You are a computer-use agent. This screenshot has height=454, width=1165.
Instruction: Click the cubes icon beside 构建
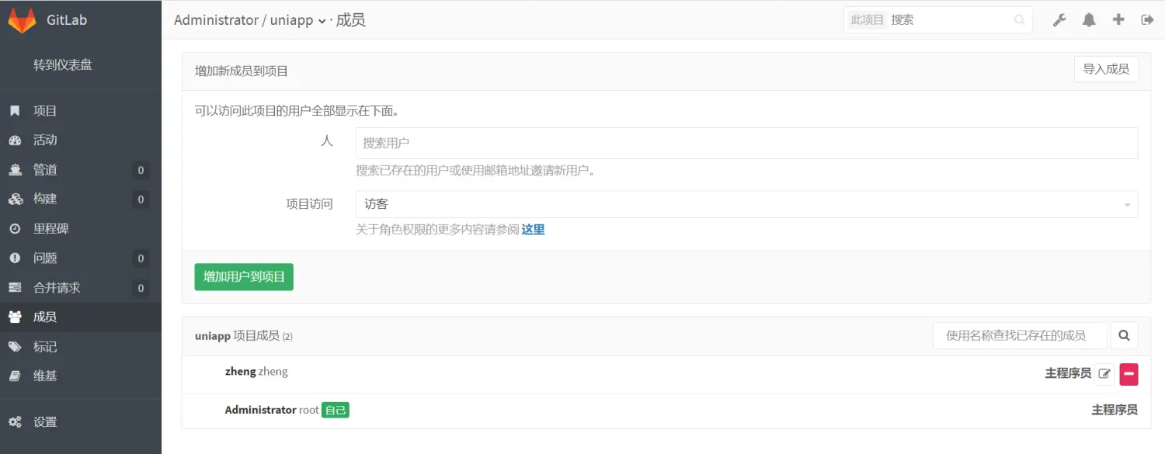15,199
